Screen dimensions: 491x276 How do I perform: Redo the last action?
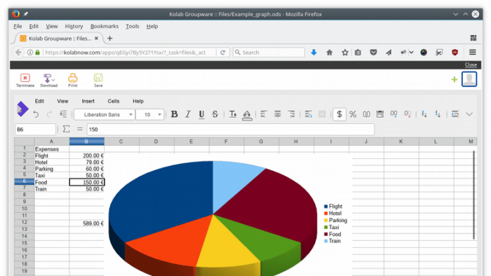pos(50,114)
